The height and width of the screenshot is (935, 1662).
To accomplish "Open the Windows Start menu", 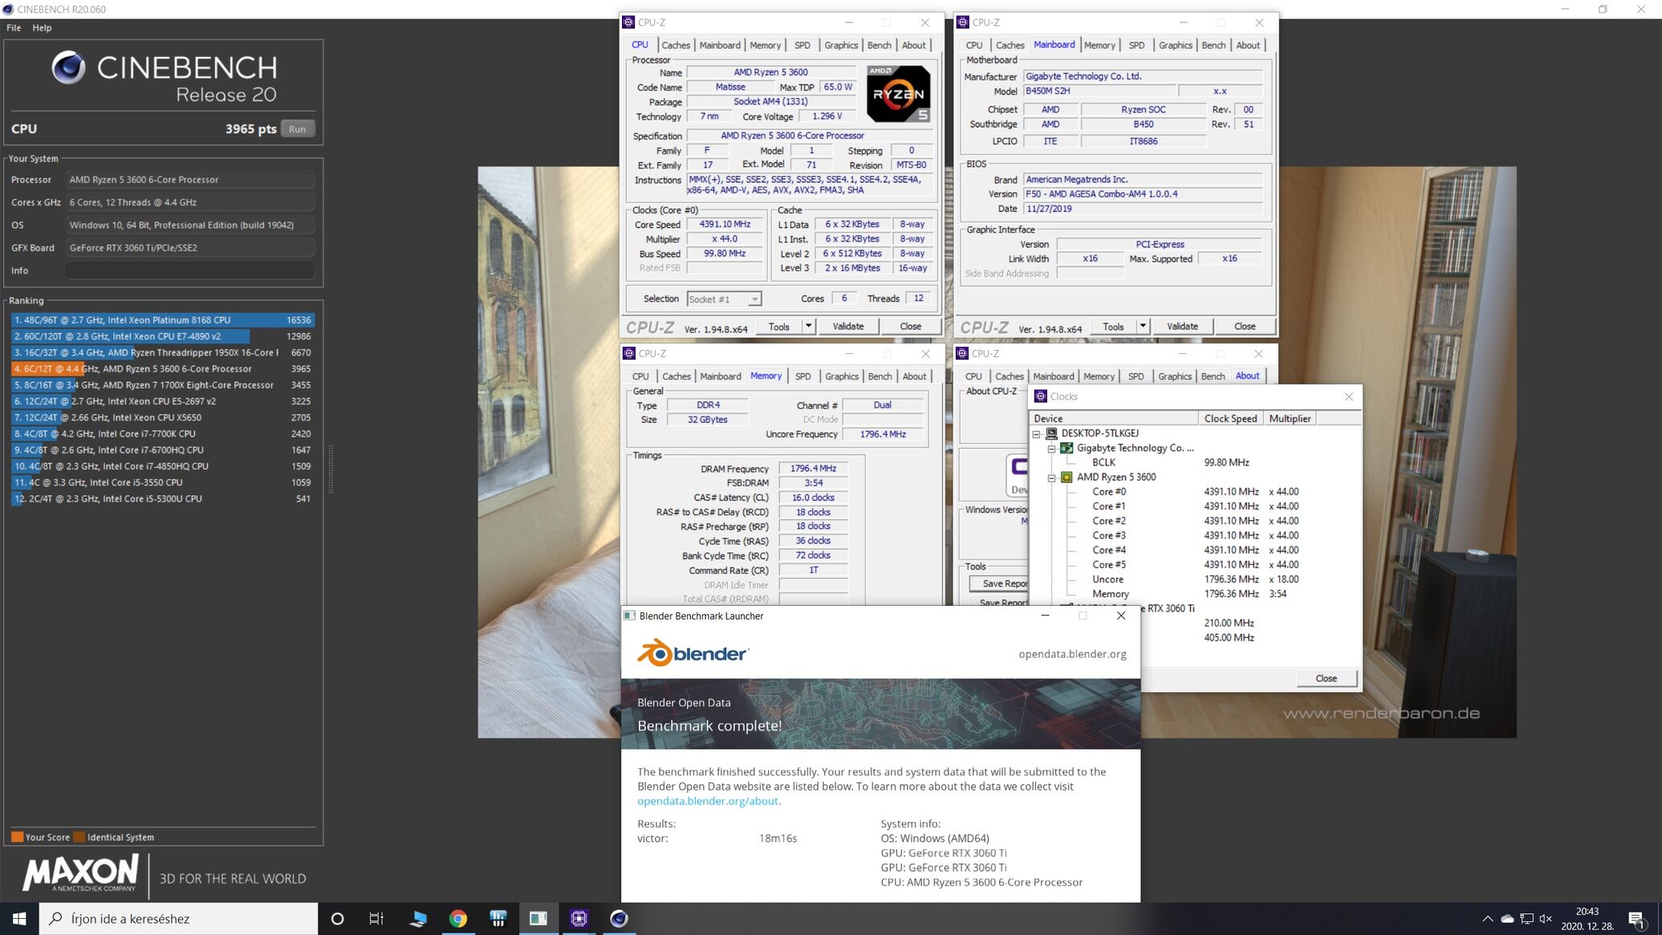I will coord(19,918).
